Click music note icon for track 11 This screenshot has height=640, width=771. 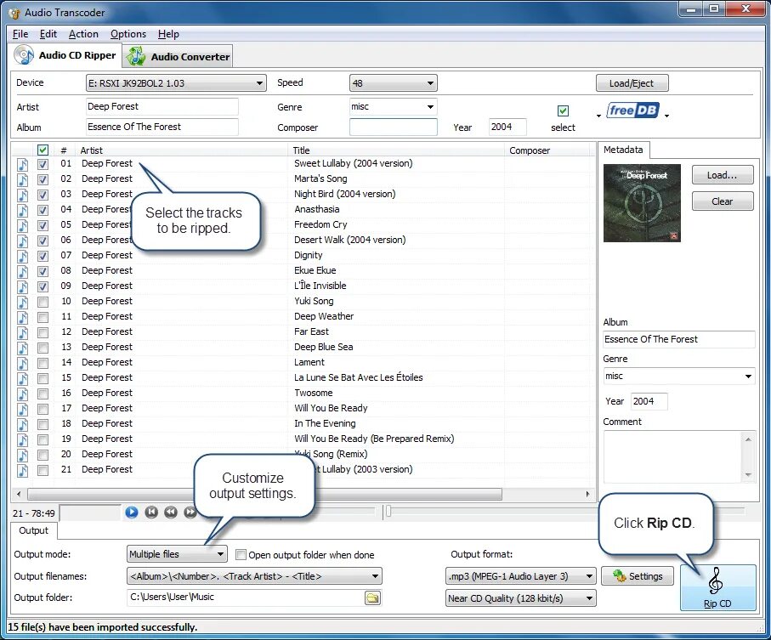coord(23,317)
